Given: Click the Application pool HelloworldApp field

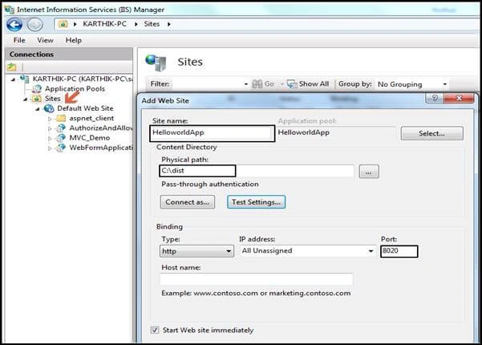Looking at the screenshot, I should point(336,133).
